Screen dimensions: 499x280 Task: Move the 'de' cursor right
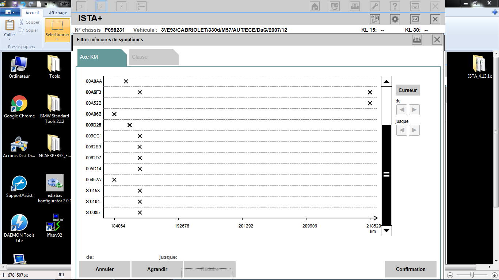click(x=414, y=110)
